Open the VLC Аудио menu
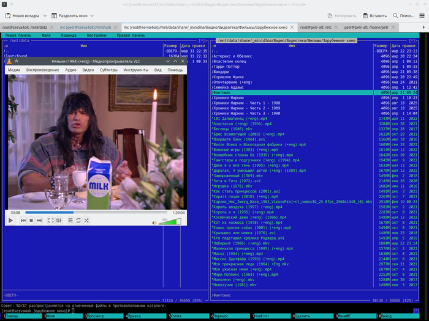Viewport: 429px width, 321px height. click(70, 70)
